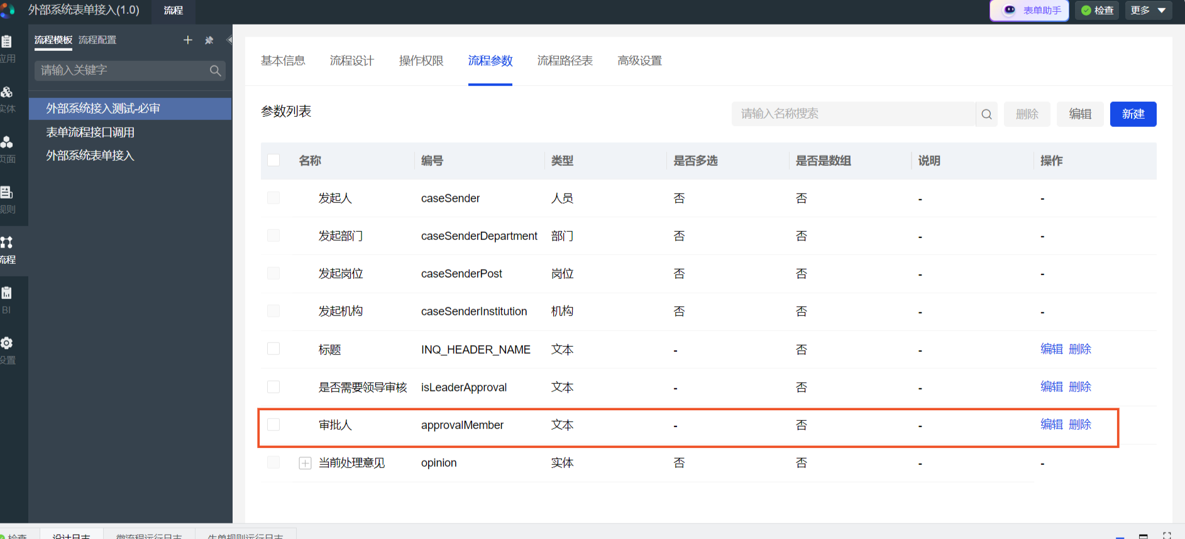Select the checkbox for the 标题 row
Screen dimensions: 1185x539
click(x=273, y=349)
